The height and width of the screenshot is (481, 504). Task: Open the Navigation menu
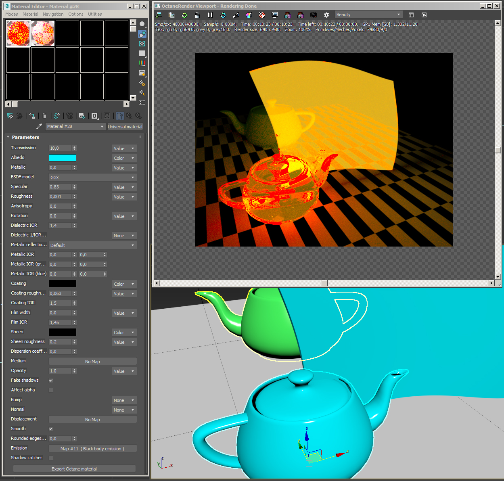click(x=53, y=14)
